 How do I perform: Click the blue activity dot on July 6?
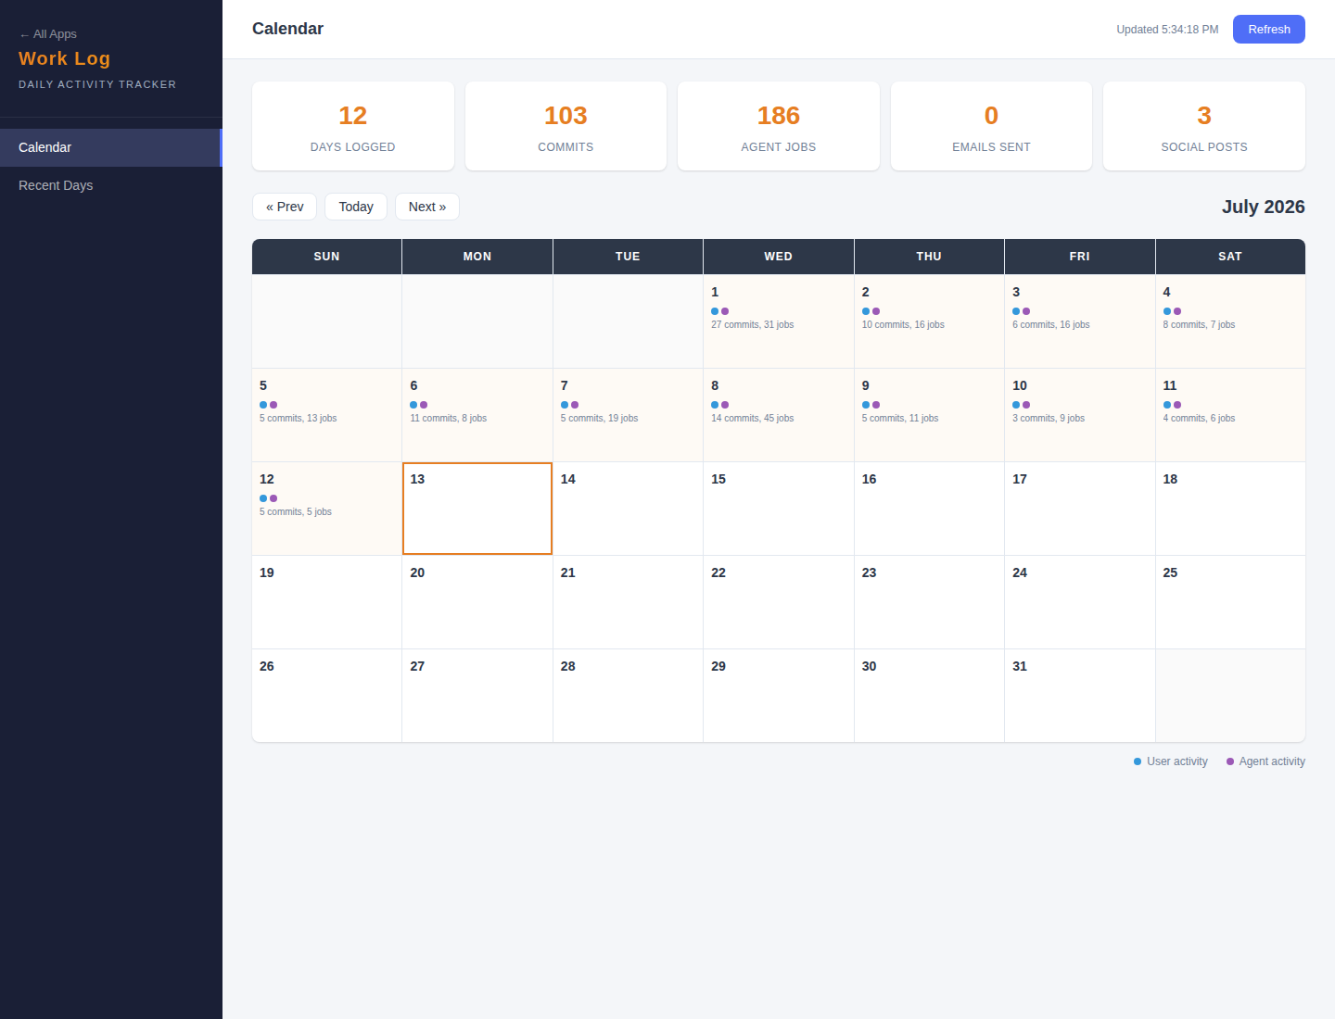pyautogui.click(x=413, y=405)
